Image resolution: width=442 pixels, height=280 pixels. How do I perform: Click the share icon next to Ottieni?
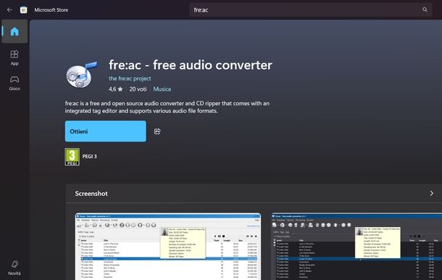pyautogui.click(x=157, y=131)
